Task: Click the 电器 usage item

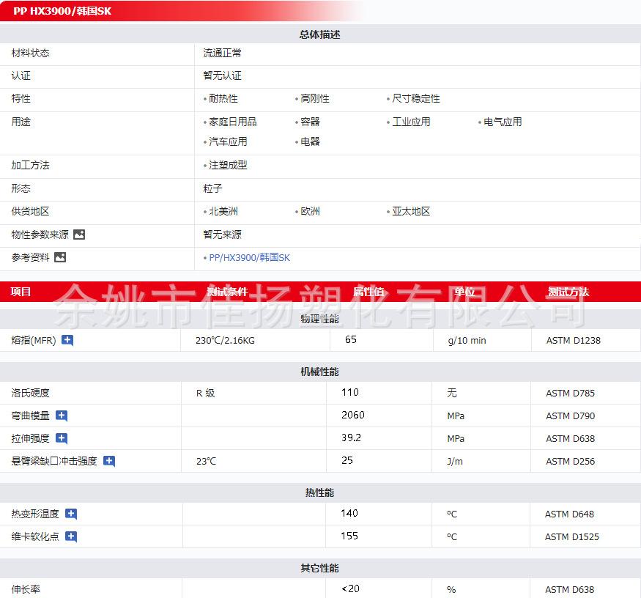Action: coord(311,142)
